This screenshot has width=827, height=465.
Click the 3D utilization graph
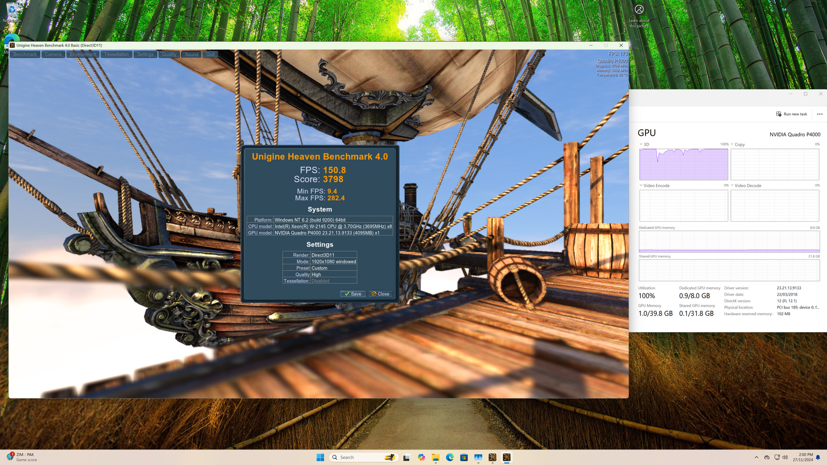[684, 164]
